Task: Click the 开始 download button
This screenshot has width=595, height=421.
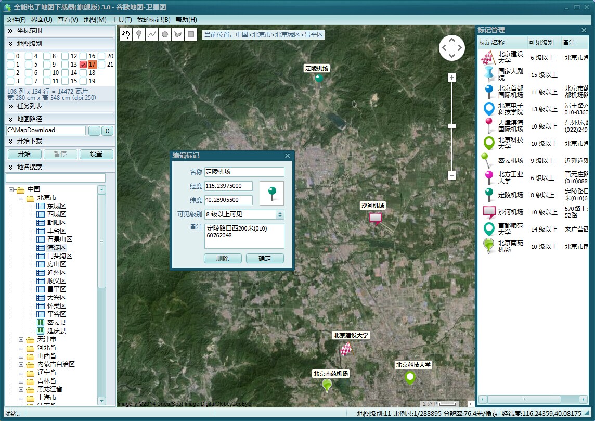Action: point(24,154)
